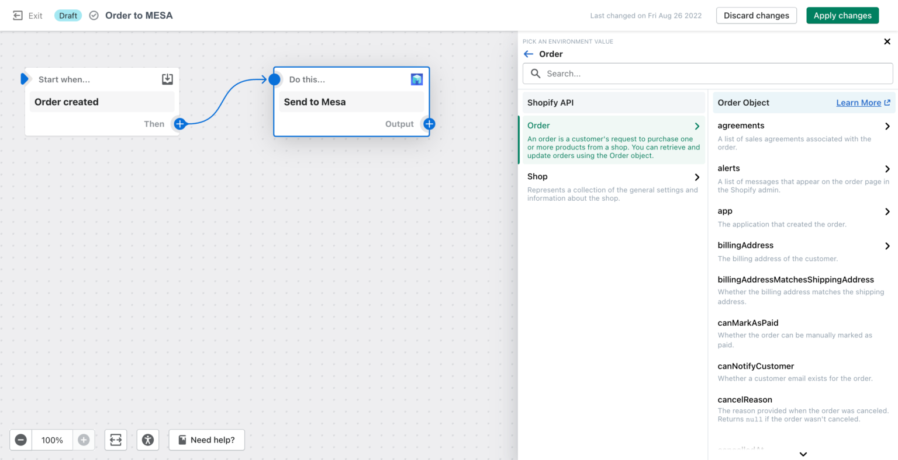
Task: Click the Start when... label
Action: pos(64,79)
